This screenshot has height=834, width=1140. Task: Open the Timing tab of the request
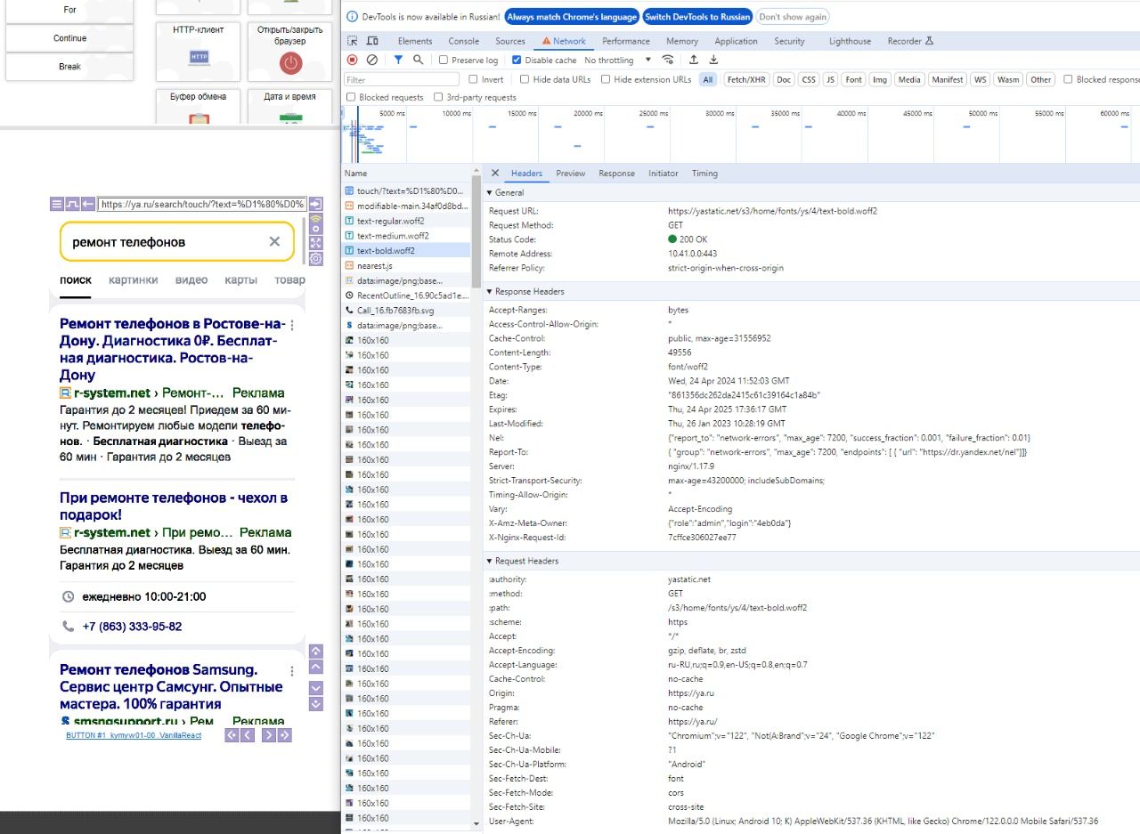click(704, 174)
